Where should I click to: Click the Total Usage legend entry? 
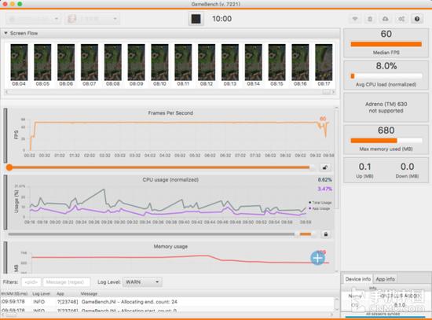coord(320,203)
